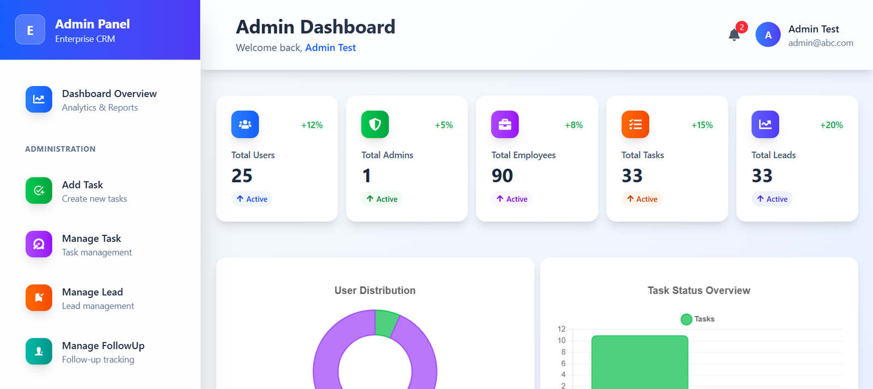Click the green Tasks legend color dot
The image size is (873, 389).
(x=686, y=319)
